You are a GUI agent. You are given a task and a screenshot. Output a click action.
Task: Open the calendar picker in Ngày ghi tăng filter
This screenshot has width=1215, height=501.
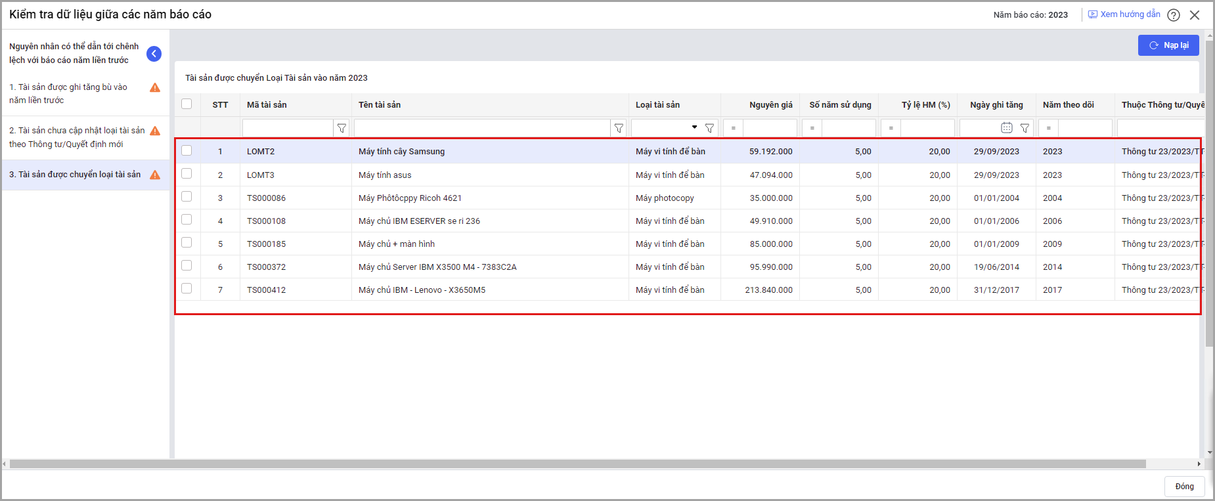pos(1006,128)
